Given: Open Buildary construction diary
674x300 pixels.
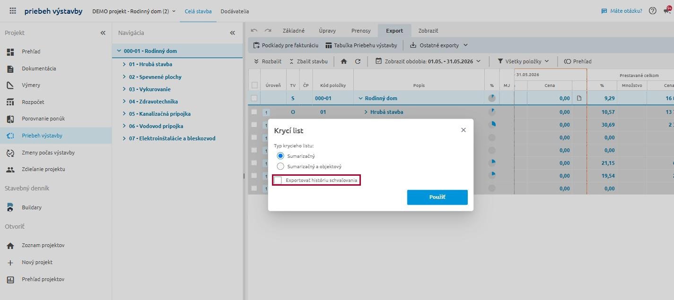Looking at the screenshot, I should pyautogui.click(x=31, y=207).
